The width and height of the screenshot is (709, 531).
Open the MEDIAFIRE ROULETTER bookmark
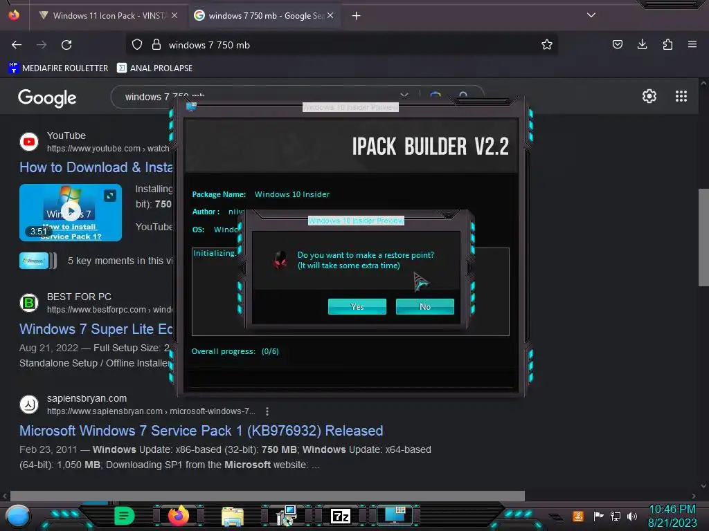click(58, 68)
